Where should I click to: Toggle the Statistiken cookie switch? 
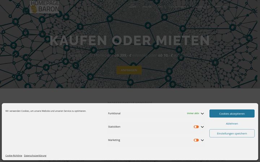point(196,127)
